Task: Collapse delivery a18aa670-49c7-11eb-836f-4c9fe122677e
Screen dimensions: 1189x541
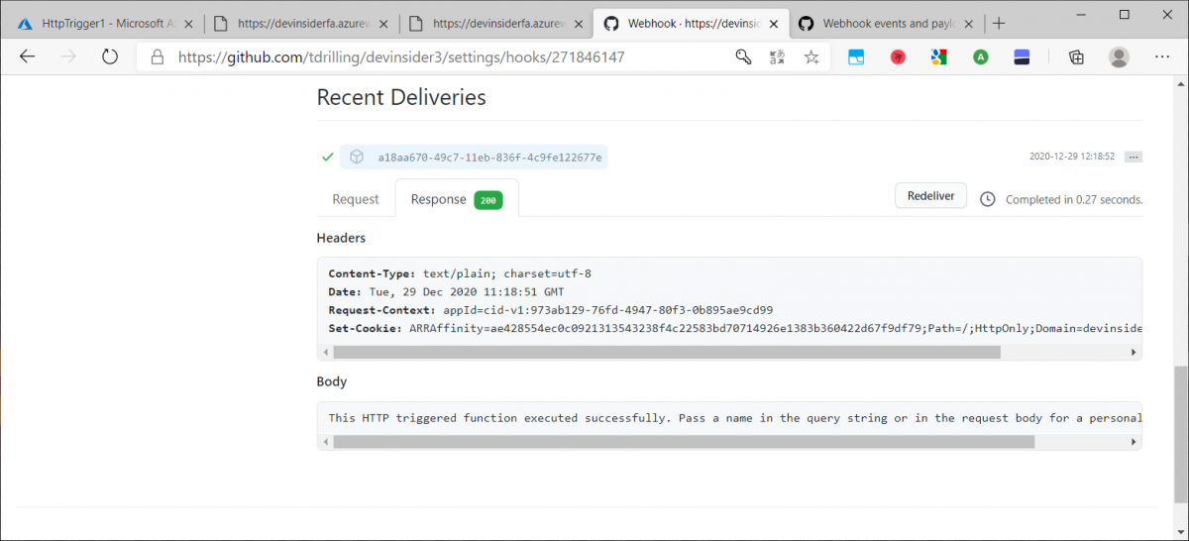Action: pos(489,157)
